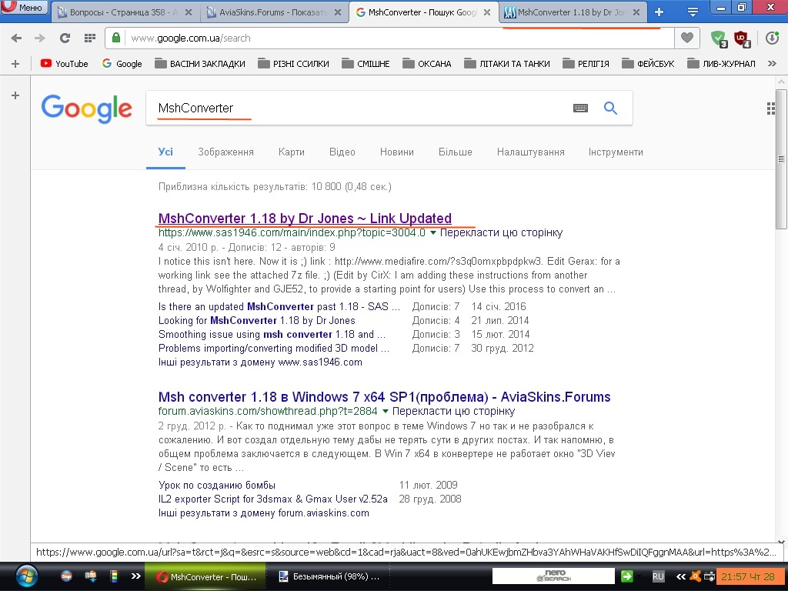The image size is (788, 591).
Task: Show more bookmarks with double chevron
Action: 772,63
